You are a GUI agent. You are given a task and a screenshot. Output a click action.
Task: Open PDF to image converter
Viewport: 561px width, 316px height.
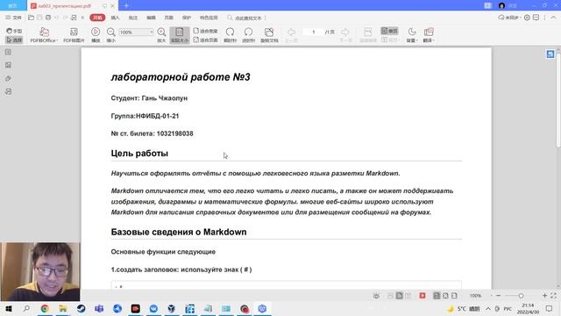coord(74,35)
